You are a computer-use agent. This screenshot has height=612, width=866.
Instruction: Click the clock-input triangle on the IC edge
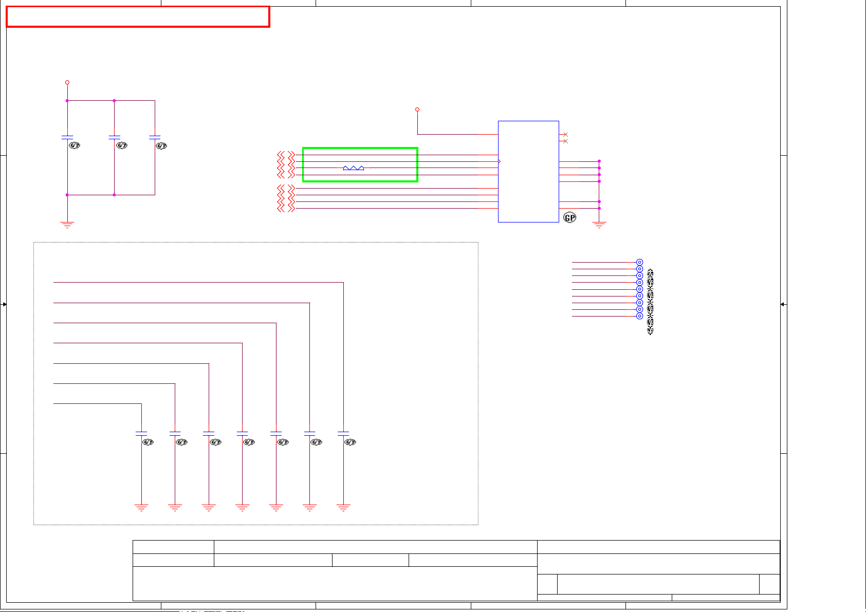(499, 161)
